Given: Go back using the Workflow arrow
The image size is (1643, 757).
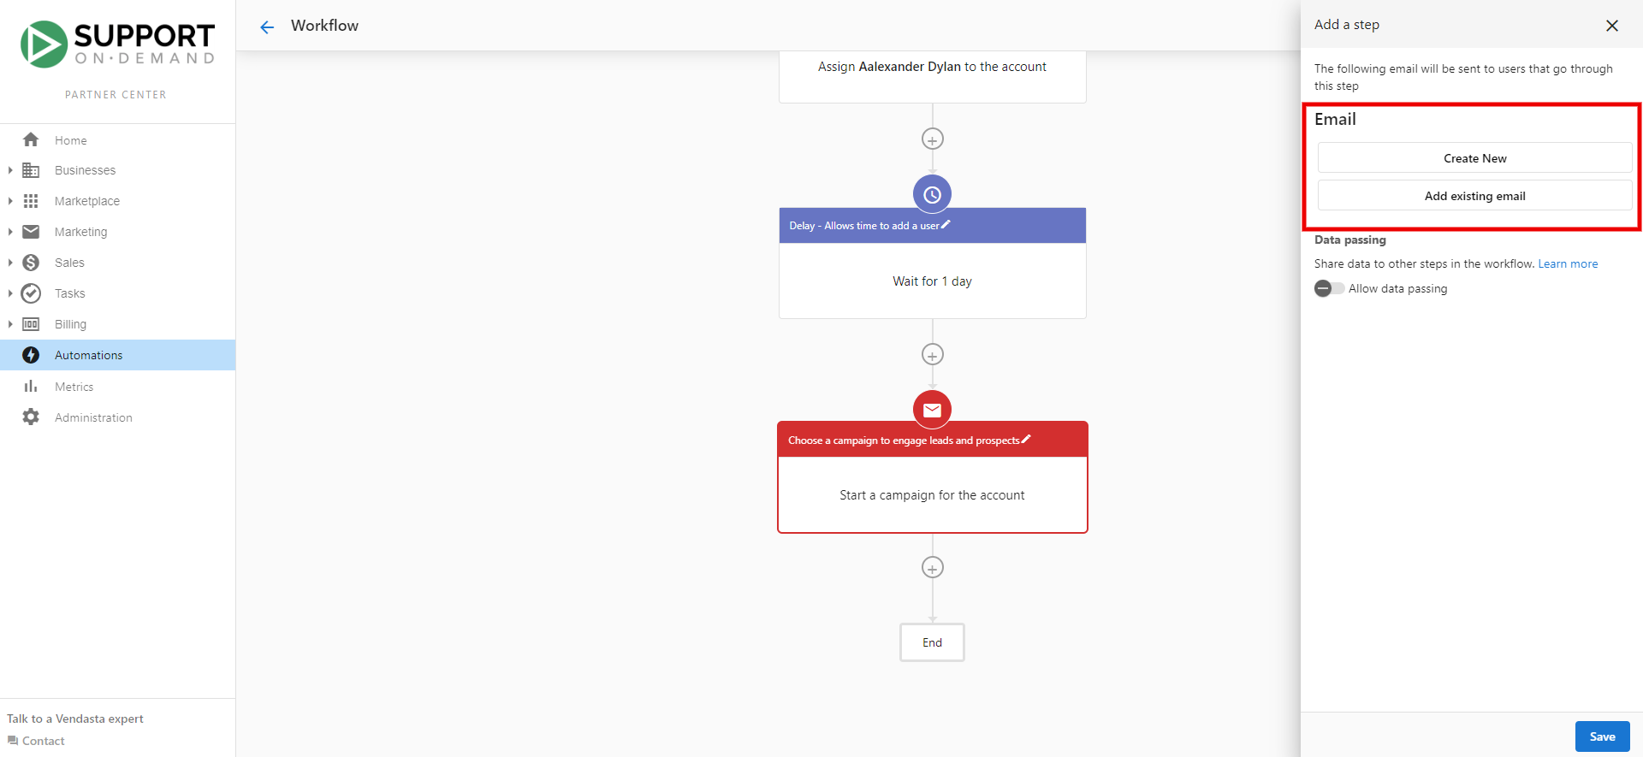Looking at the screenshot, I should [x=267, y=27].
